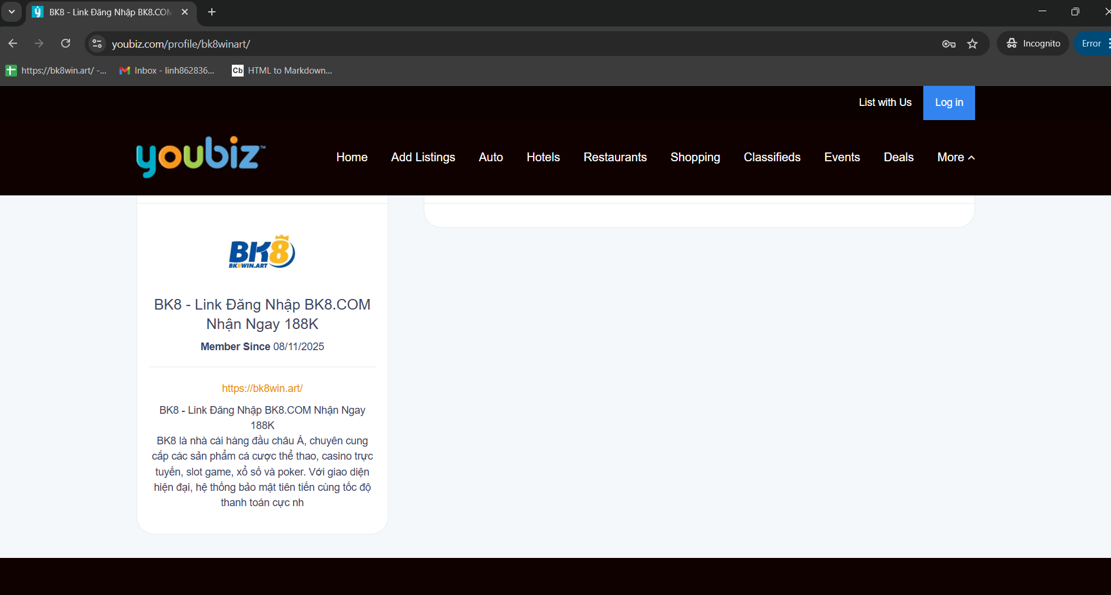
Task: Click the BK8 profile logo image
Action: (x=262, y=252)
